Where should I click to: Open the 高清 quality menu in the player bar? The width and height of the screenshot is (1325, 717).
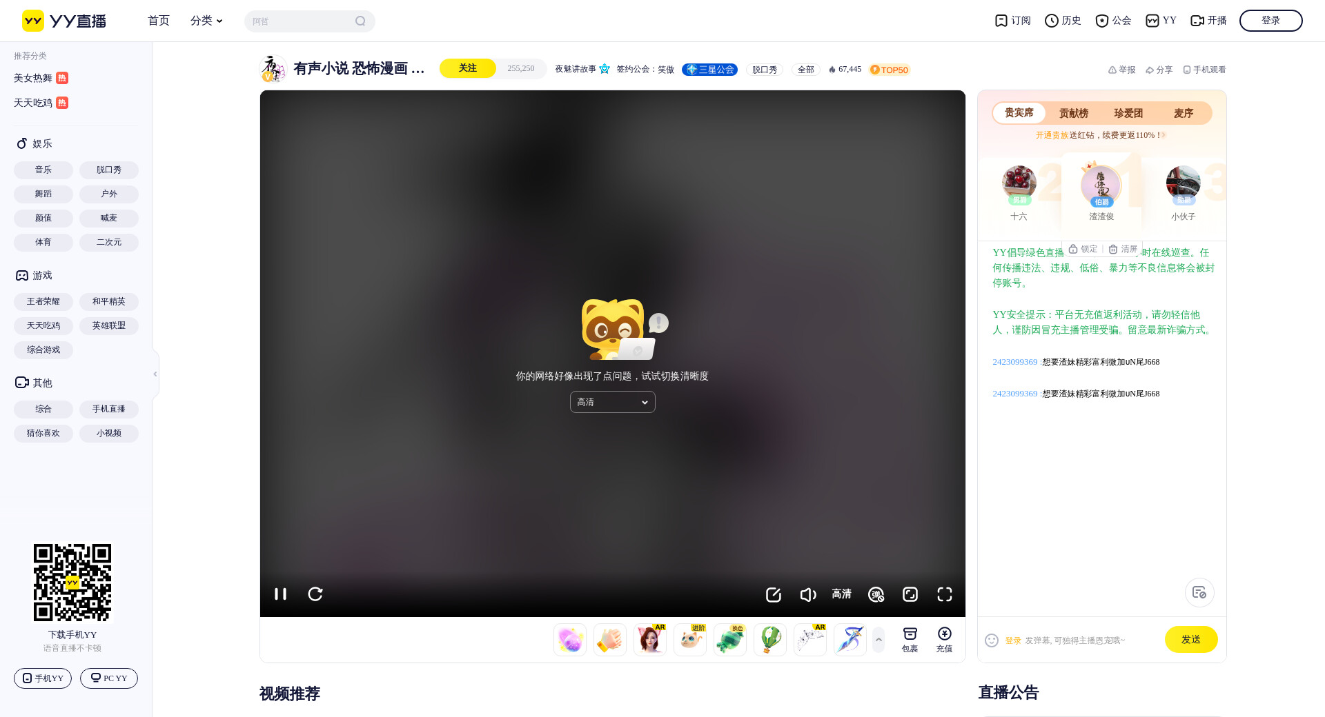pos(841,594)
